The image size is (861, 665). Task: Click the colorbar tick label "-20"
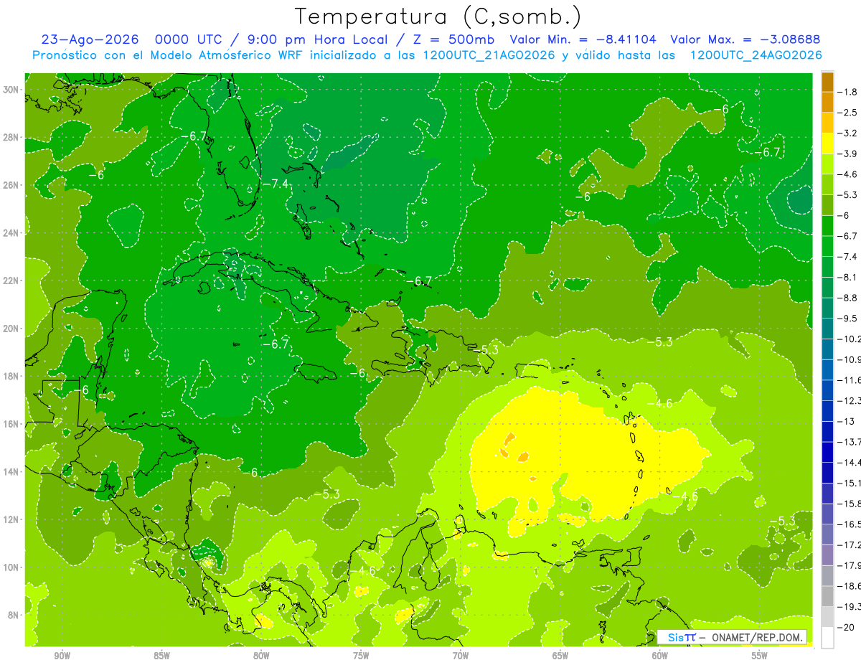point(845,627)
